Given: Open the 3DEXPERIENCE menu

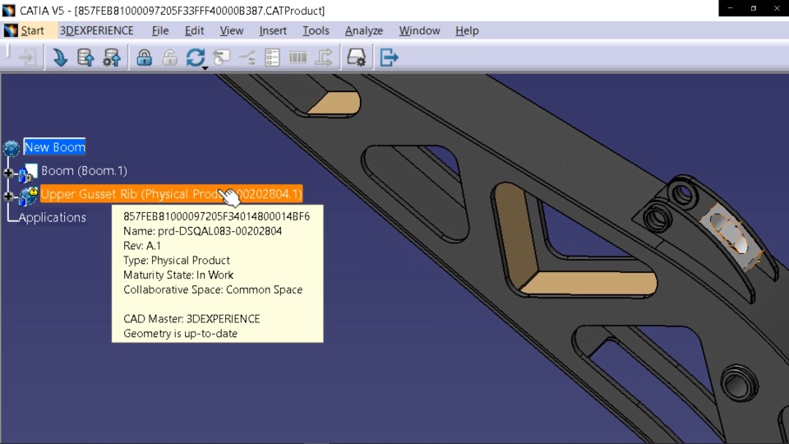Looking at the screenshot, I should click(97, 30).
